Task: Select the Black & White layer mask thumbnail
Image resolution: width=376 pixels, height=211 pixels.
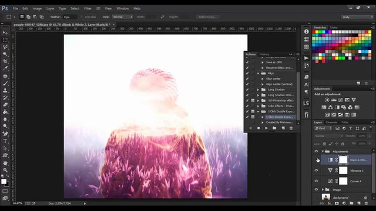Action: coord(343,160)
